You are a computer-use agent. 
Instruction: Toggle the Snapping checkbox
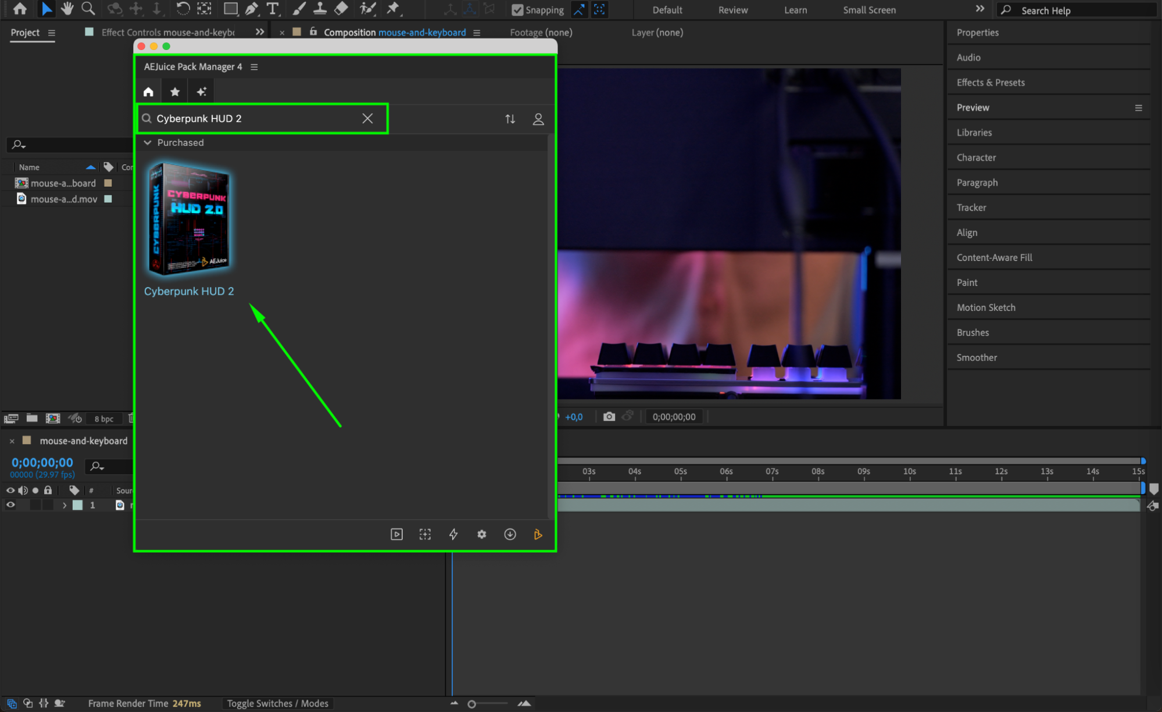pos(517,10)
